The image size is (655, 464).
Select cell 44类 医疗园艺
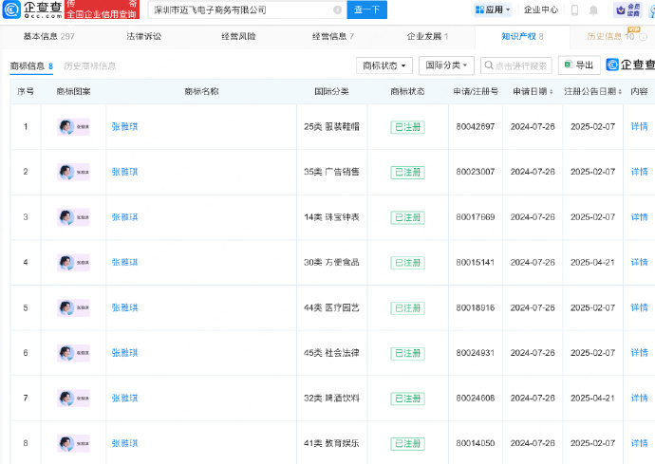[331, 307]
